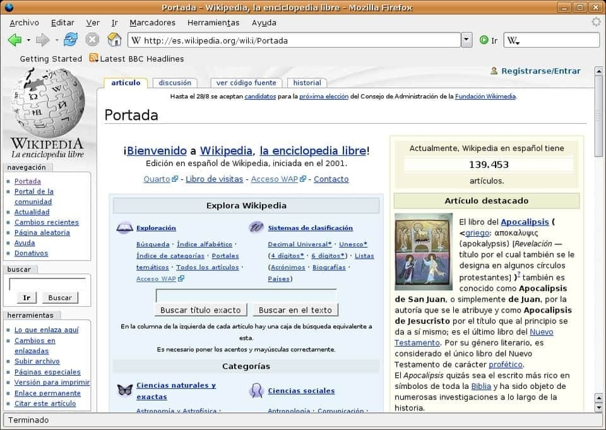Viewport: 606px width, 430px height.
Task: Select the artículo tab
Action: tap(126, 83)
